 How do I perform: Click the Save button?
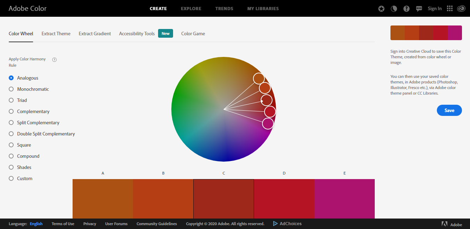[449, 110]
